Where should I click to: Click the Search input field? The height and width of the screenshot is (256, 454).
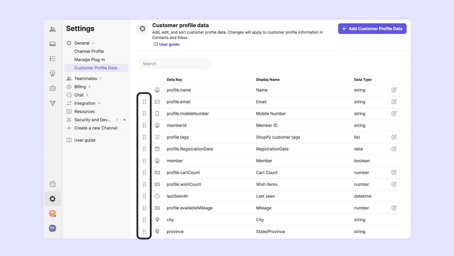(174, 64)
